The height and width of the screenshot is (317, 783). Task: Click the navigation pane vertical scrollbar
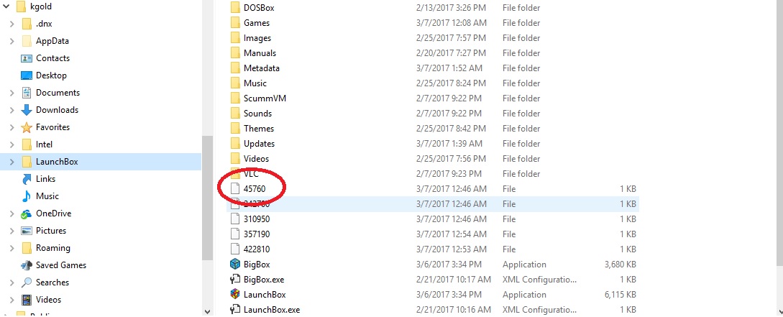pyautogui.click(x=207, y=197)
